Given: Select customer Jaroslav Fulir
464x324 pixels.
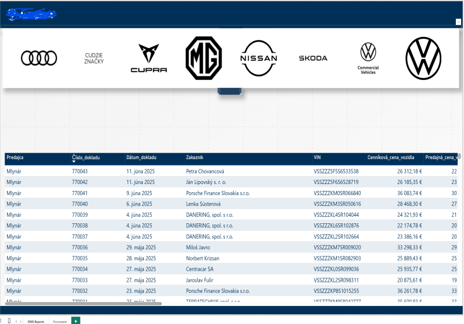Looking at the screenshot, I should click(x=200, y=280).
